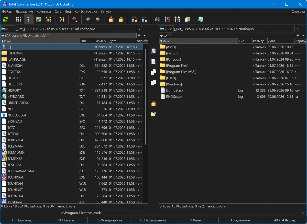Open the new URL connection icon
The image size is (307, 224).
point(144,19)
